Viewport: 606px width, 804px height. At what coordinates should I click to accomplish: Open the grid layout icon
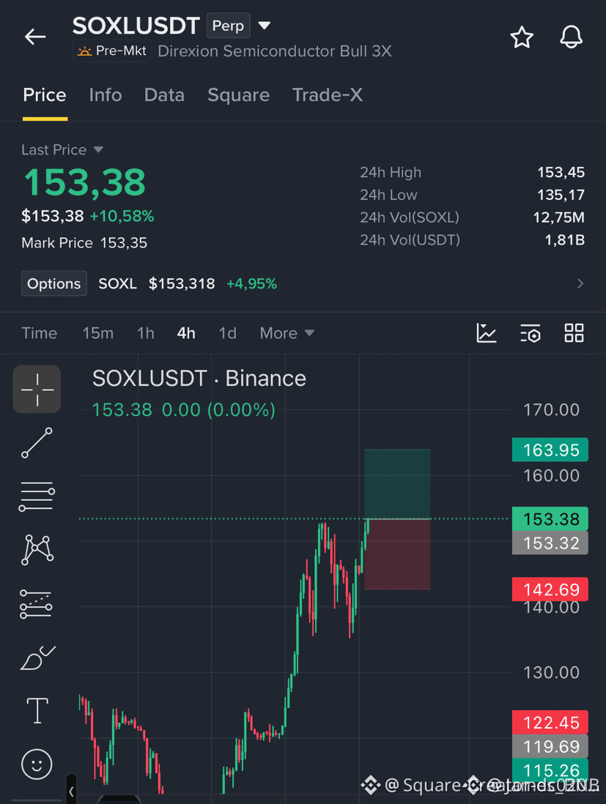[x=574, y=333]
